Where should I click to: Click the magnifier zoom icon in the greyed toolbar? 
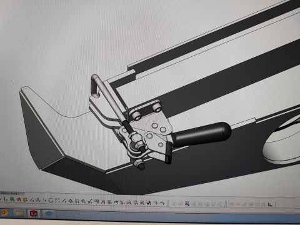(x=187, y=204)
